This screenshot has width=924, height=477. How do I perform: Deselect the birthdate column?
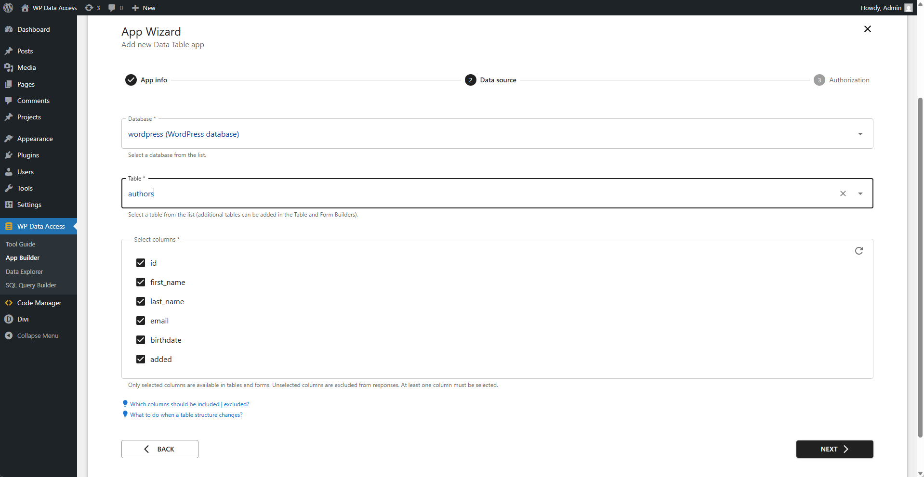pyautogui.click(x=140, y=340)
